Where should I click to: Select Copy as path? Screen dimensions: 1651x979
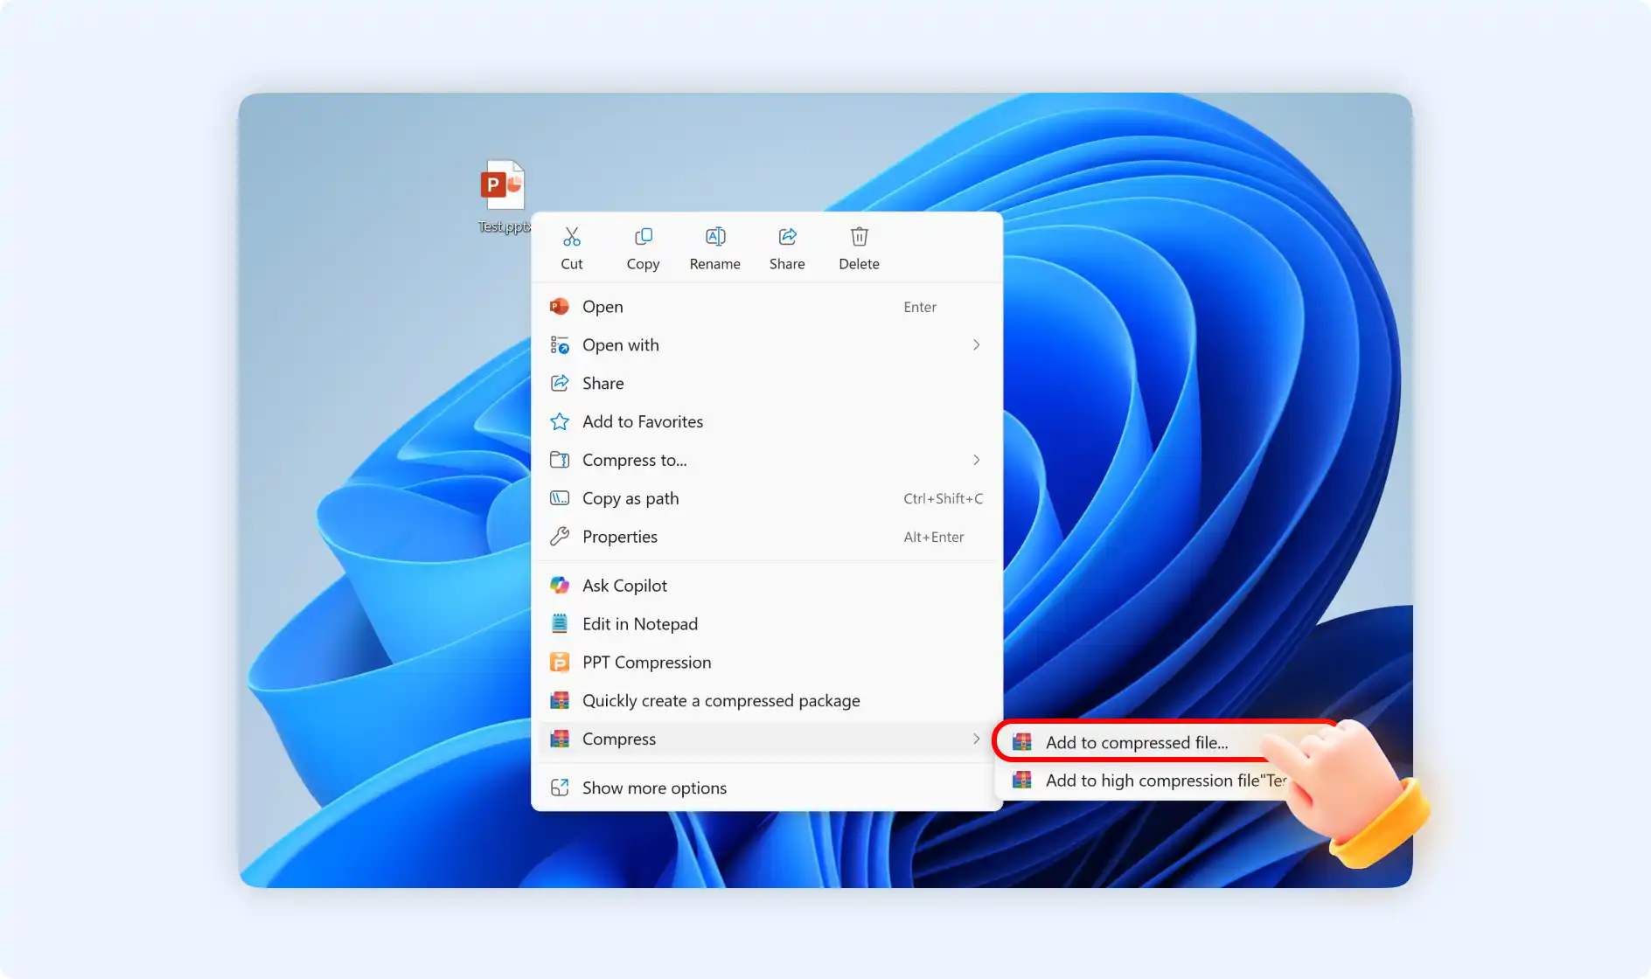tap(767, 498)
